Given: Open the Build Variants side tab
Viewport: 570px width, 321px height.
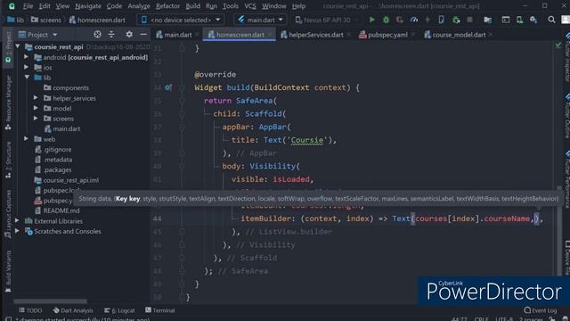Looking at the screenshot, I should click(8, 271).
